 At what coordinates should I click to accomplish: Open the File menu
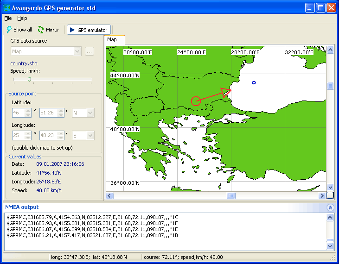pos(8,18)
